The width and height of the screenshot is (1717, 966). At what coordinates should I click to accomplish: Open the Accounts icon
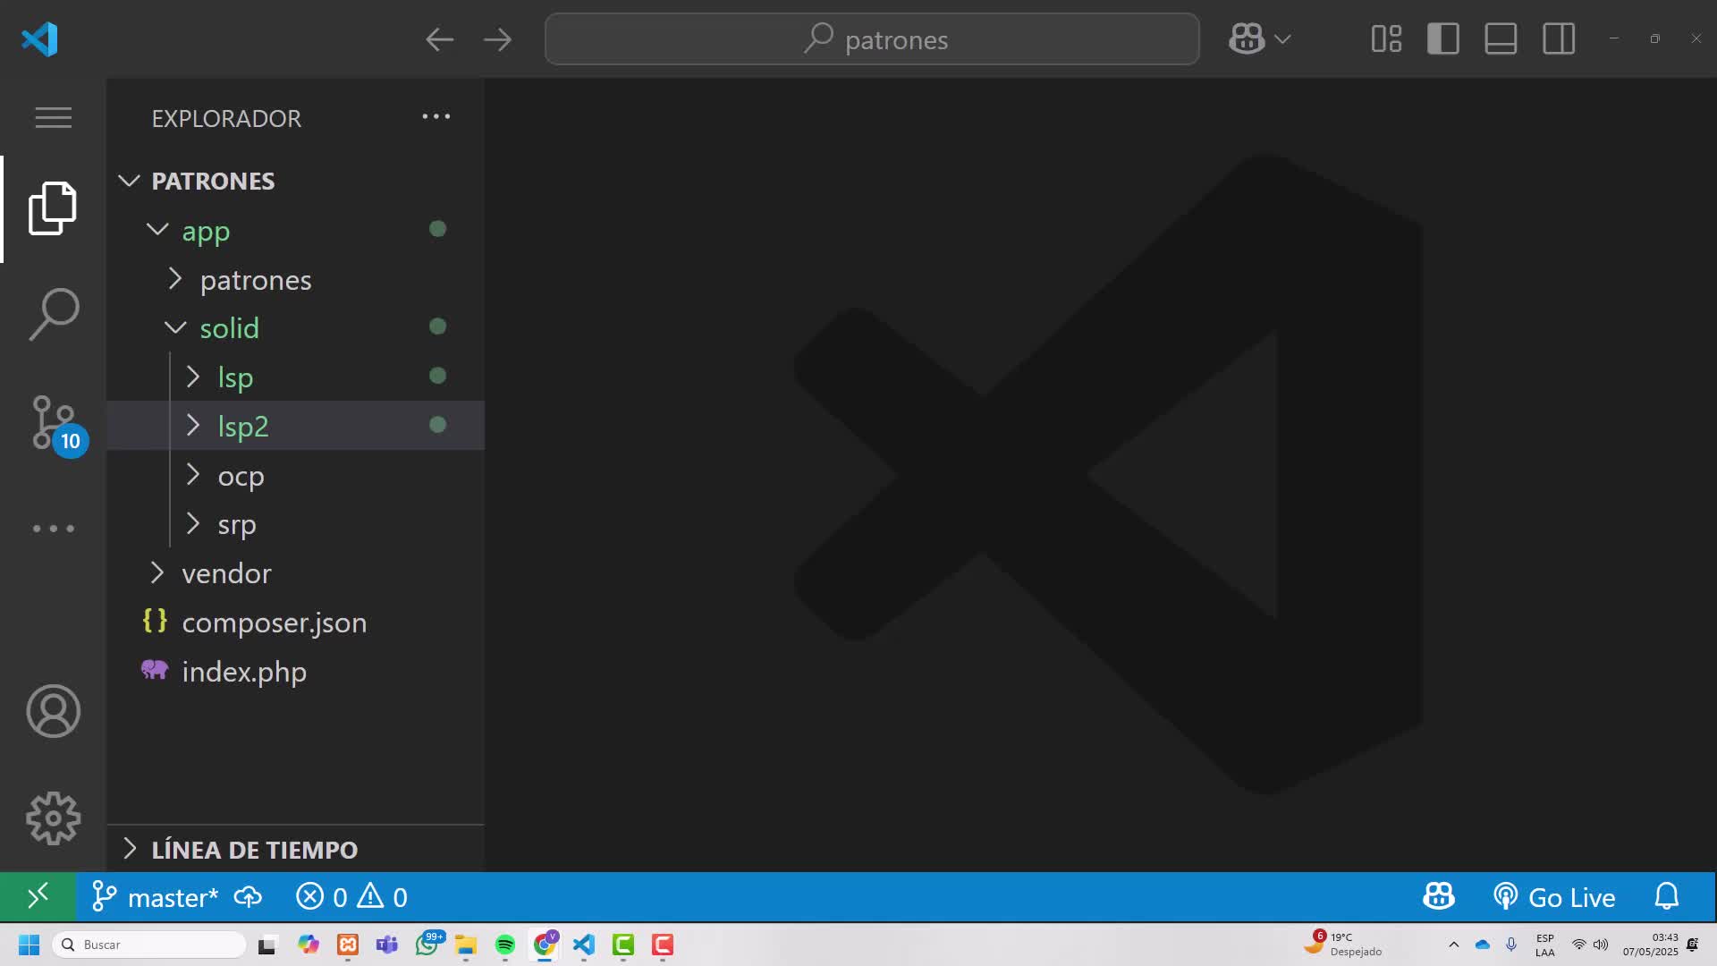coord(54,711)
